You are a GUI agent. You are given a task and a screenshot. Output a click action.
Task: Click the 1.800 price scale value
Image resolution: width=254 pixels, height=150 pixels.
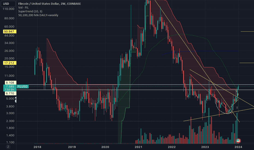10,128
